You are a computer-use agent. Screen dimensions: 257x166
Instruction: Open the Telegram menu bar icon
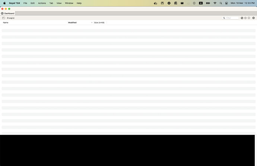pos(169,3)
